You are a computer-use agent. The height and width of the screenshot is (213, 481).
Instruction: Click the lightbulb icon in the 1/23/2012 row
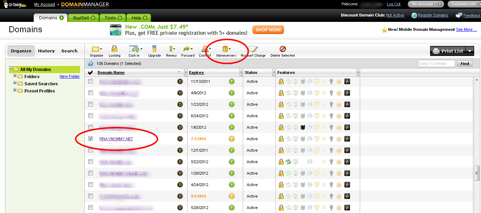[x=331, y=104]
